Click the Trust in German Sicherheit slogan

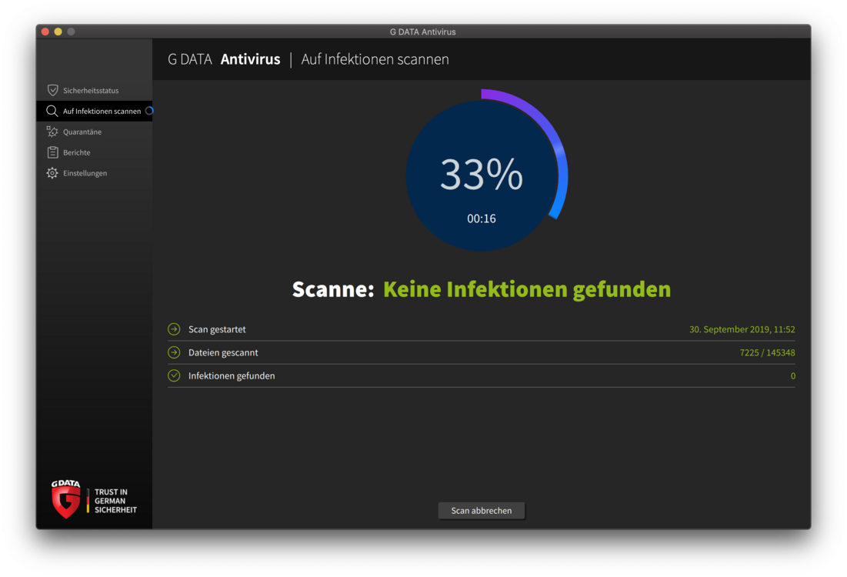[115, 501]
